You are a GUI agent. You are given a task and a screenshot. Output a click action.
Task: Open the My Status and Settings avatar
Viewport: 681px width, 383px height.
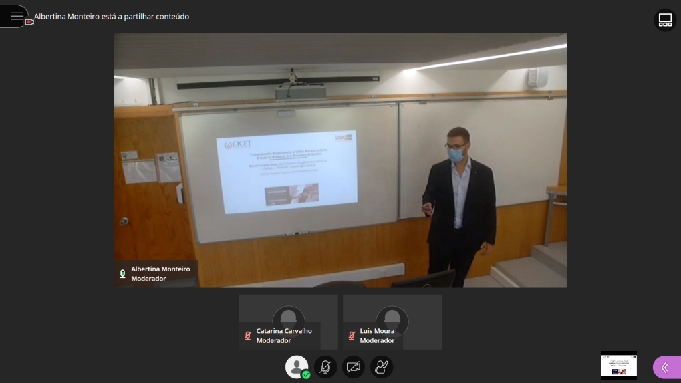(296, 366)
